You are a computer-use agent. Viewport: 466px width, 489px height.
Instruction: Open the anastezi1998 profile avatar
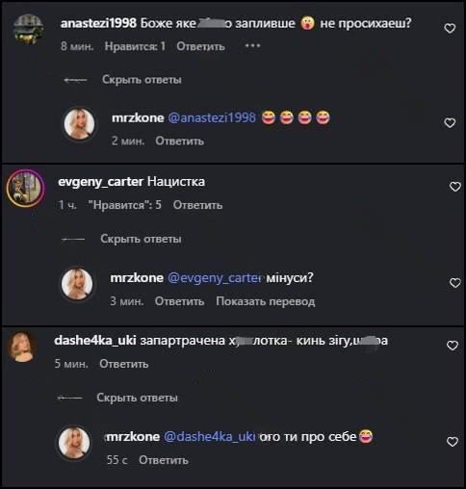28,29
